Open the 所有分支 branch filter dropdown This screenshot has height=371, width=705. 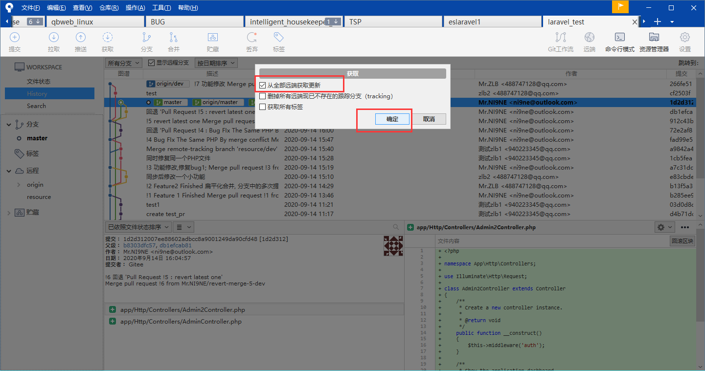[x=124, y=63]
